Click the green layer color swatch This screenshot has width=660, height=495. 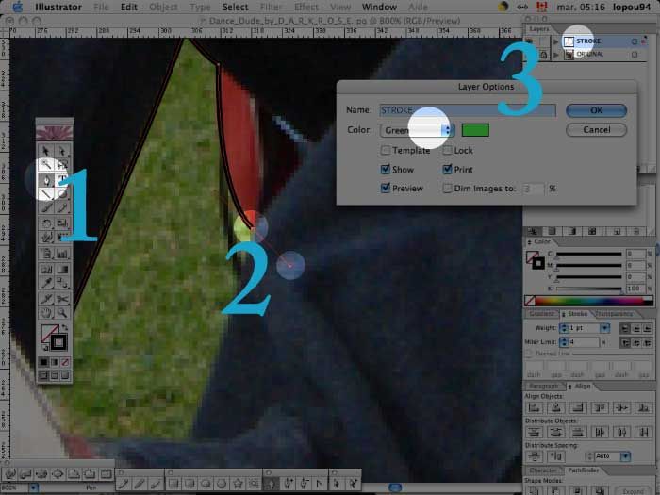[x=475, y=130]
